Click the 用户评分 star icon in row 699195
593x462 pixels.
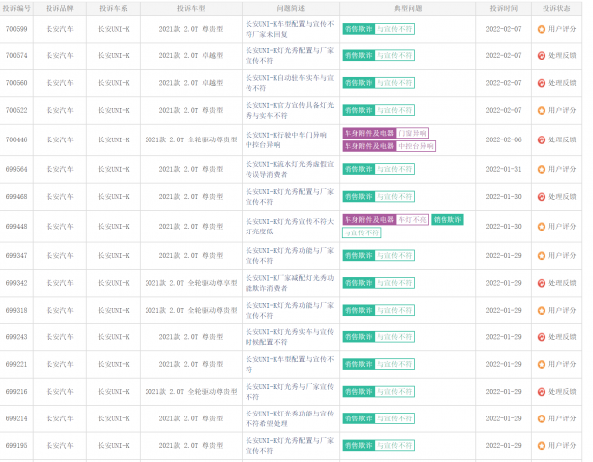[542, 446]
